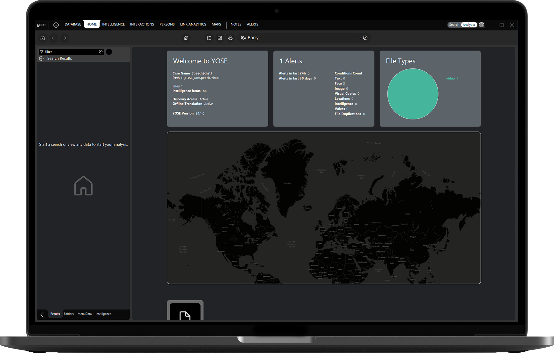Clear the Filter field with its X icon

(x=101, y=52)
